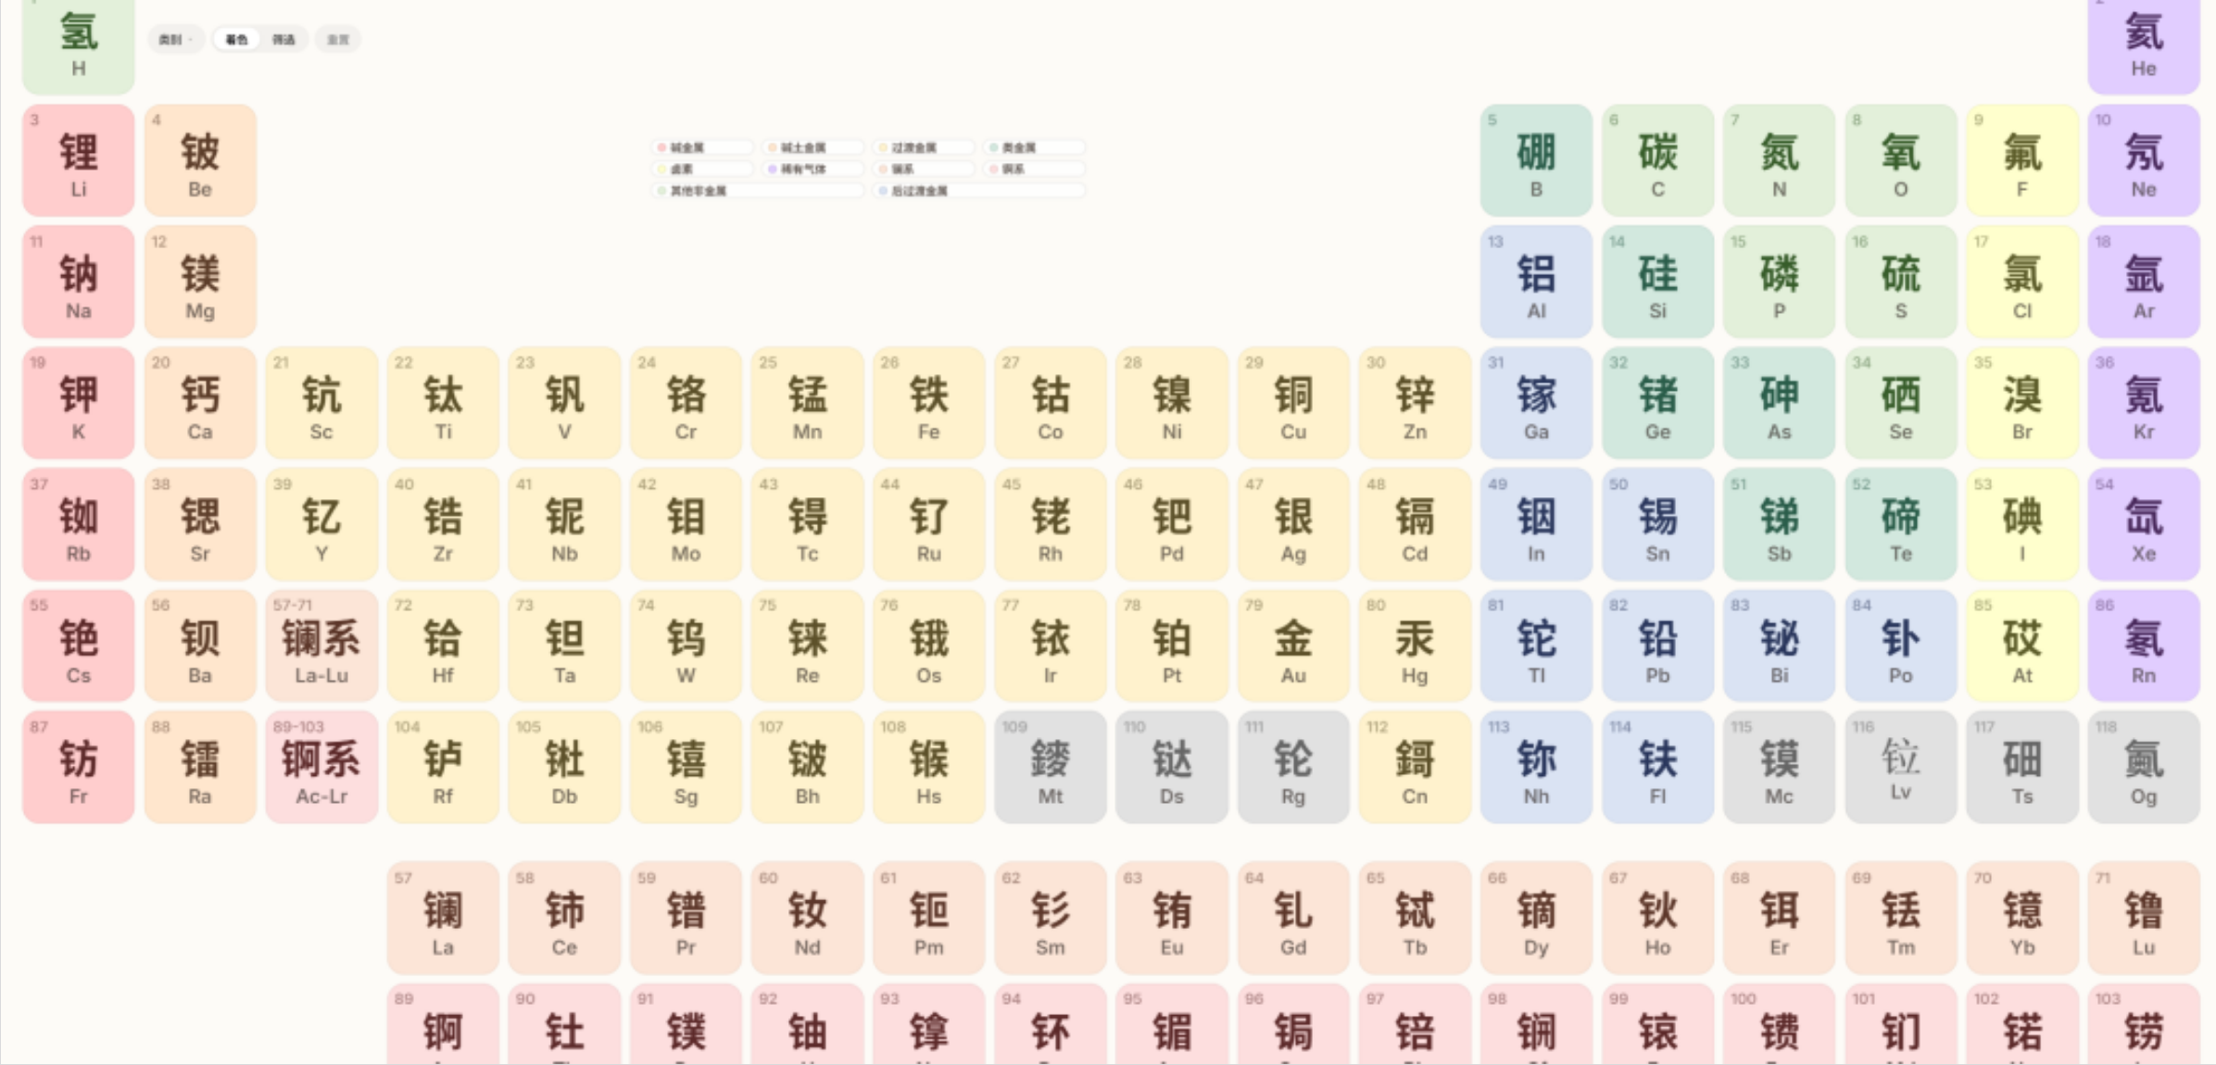Switch to 筛选 filter mode
This screenshot has width=2216, height=1065.
[x=283, y=40]
